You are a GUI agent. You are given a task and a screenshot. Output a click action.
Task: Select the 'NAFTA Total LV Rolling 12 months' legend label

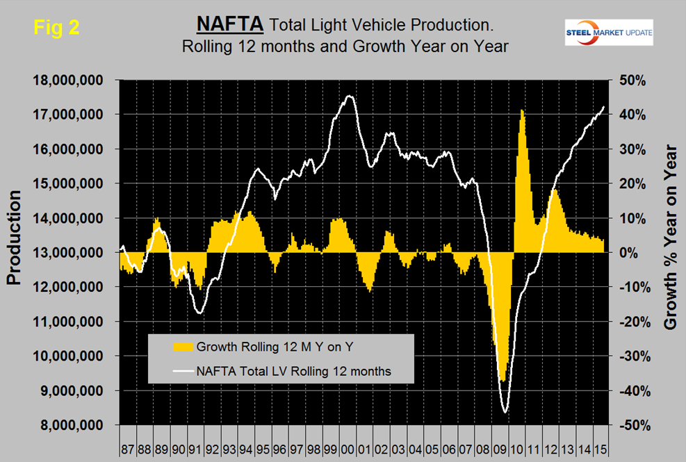click(294, 372)
